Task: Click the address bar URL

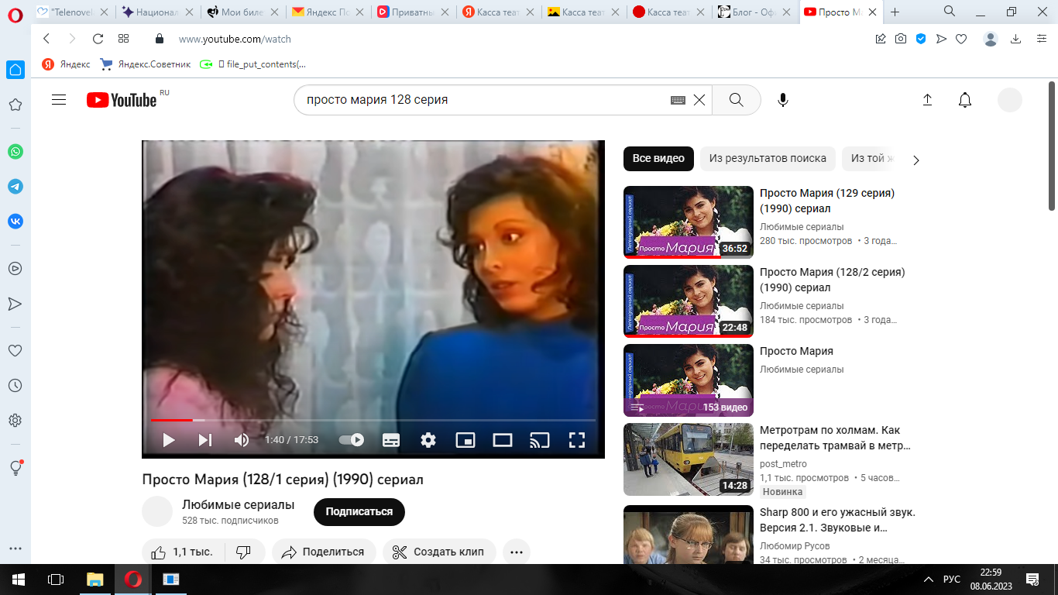Action: [235, 39]
